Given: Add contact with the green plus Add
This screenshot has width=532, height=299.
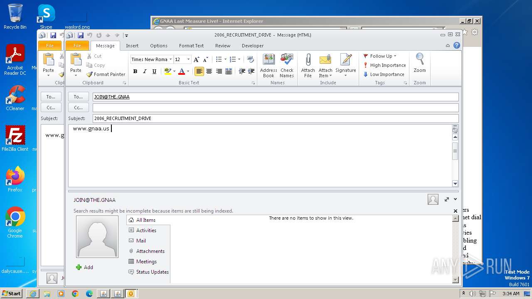Looking at the screenshot, I should (84, 267).
